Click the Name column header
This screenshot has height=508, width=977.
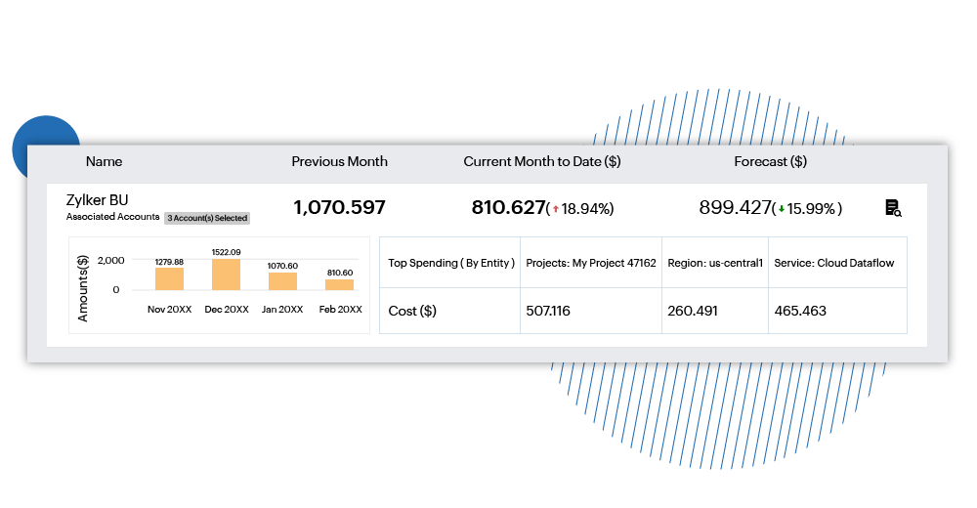tap(105, 161)
